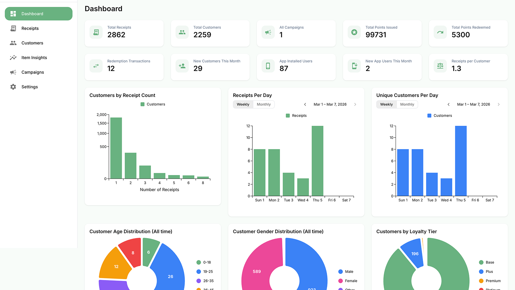Viewport: 515px width, 290px height.
Task: Click the New App Users download icon
Action: (354, 66)
